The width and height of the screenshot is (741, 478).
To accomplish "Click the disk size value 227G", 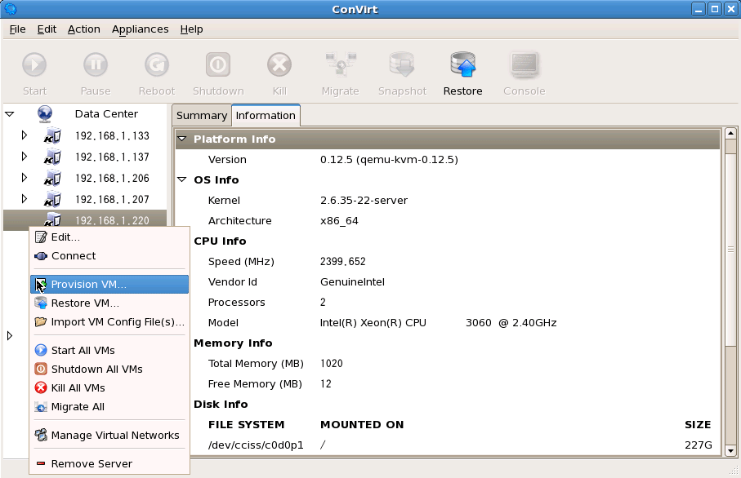I will (x=699, y=445).
